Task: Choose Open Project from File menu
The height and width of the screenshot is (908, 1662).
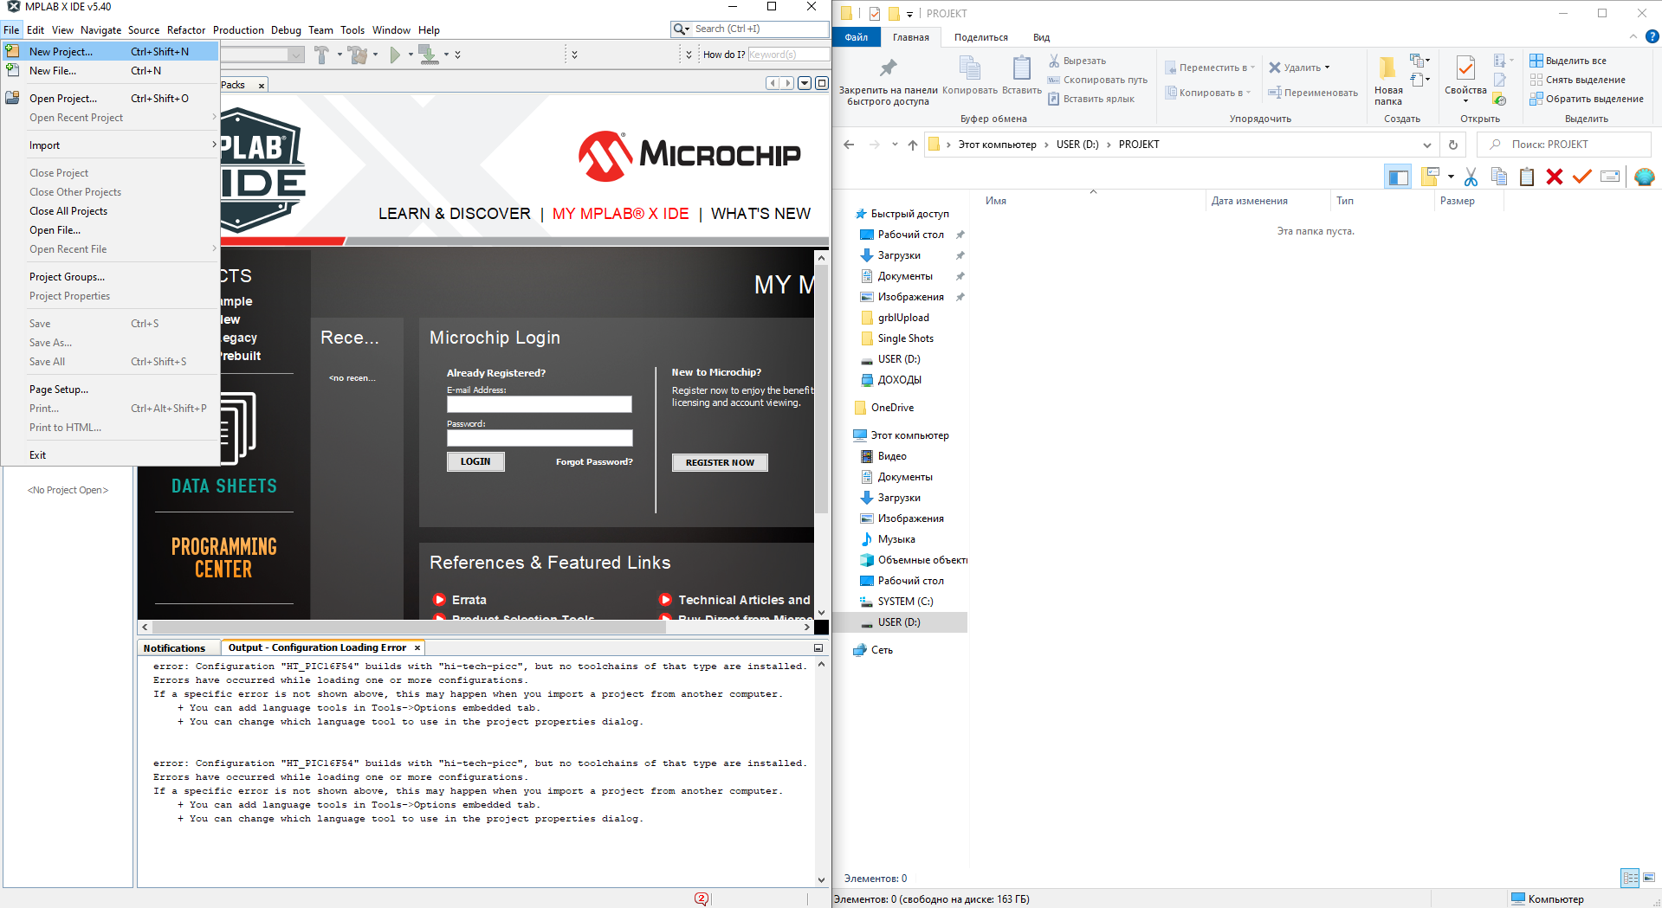Action: click(109, 99)
